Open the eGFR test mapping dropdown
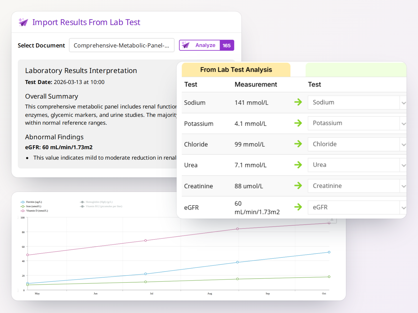418x313 pixels. pyautogui.click(x=357, y=207)
